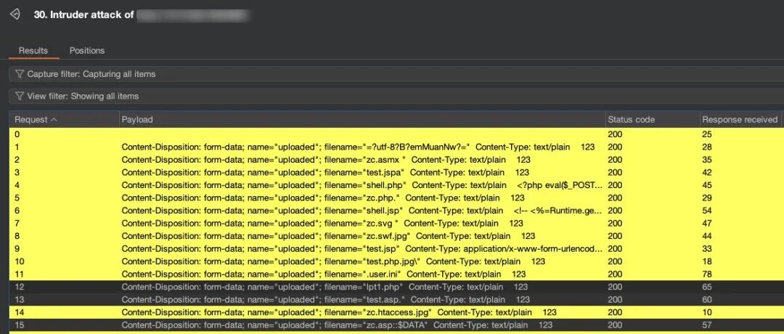784x334 pixels.
Task: Select the test.asp. payload row
Action: click(396, 299)
